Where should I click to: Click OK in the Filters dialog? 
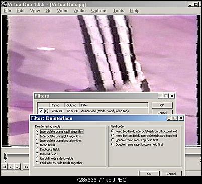[162, 105]
